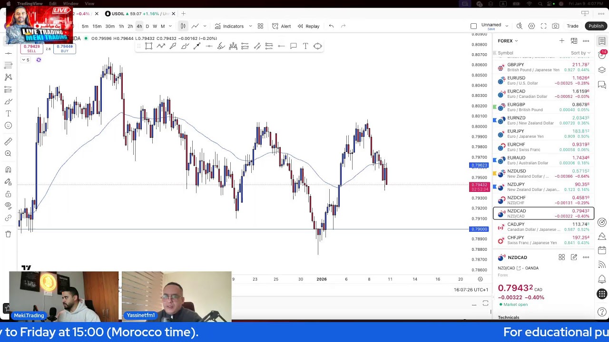Select the 1h timeframe

point(121,26)
